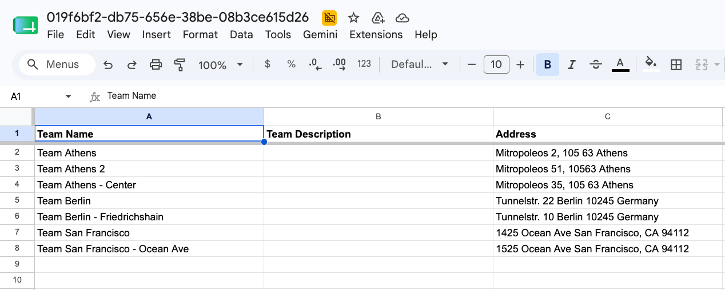The width and height of the screenshot is (725, 290).
Task: Decrease decimal places
Action: [x=315, y=65]
